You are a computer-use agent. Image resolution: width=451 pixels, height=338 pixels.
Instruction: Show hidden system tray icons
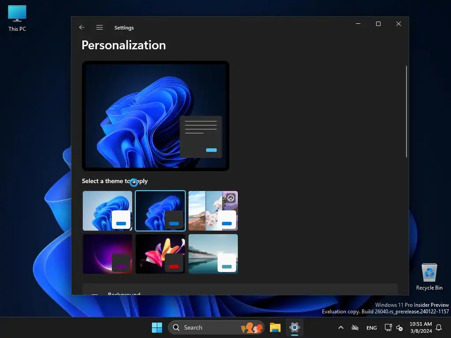tap(341, 327)
